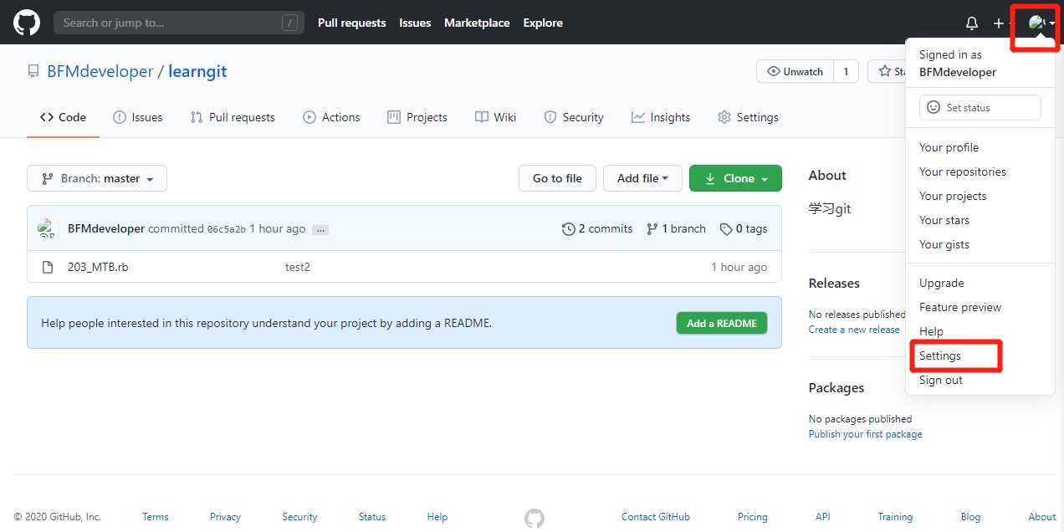
Task: Click Publish your first package link
Action: 865,434
